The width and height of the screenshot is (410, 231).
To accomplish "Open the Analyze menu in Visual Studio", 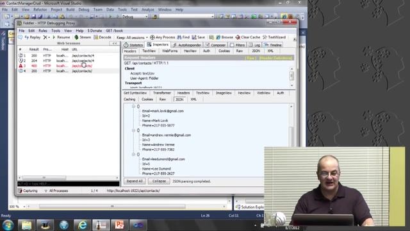I will (148, 10).
